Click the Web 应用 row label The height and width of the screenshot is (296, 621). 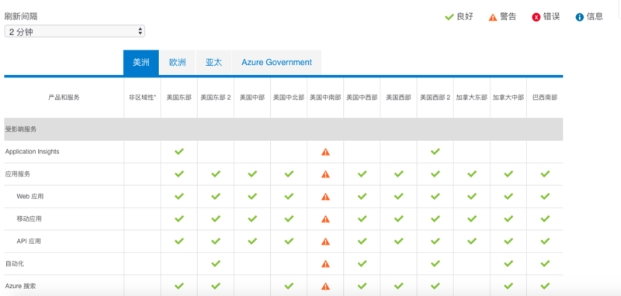click(x=29, y=196)
